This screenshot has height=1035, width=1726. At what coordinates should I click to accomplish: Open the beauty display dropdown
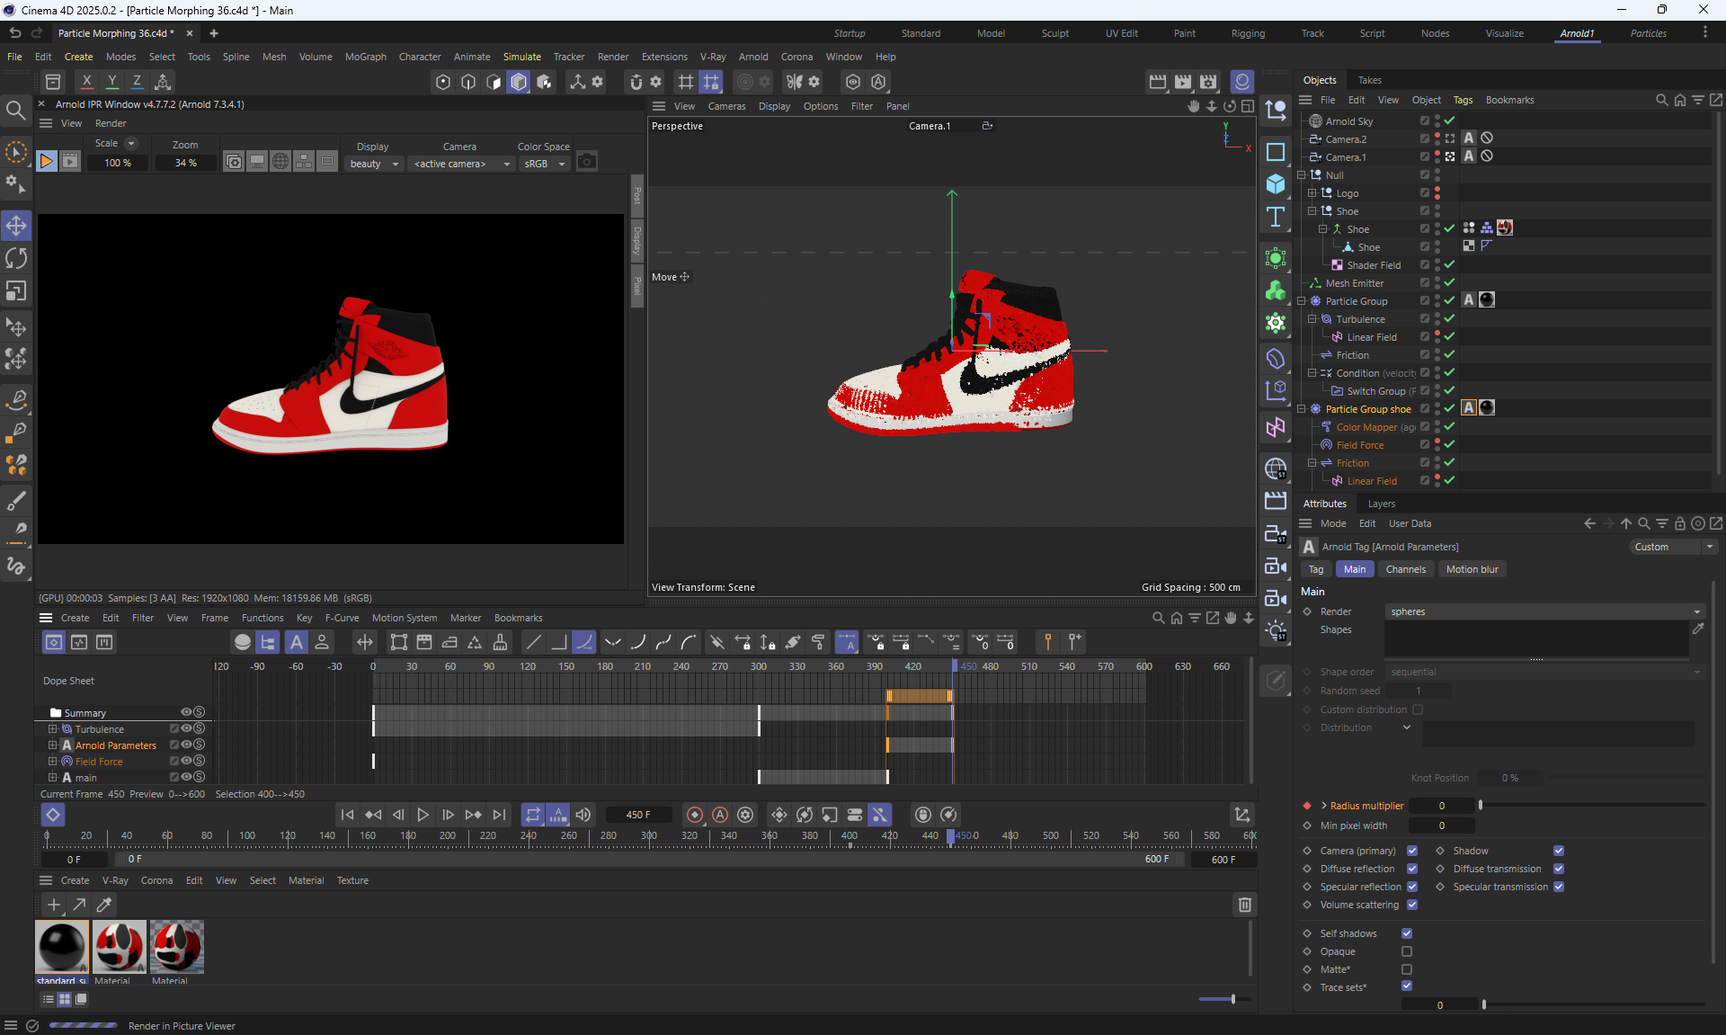tap(374, 164)
